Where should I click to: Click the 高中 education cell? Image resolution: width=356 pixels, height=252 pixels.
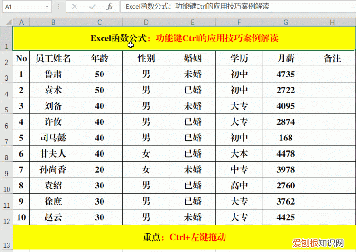239,186
